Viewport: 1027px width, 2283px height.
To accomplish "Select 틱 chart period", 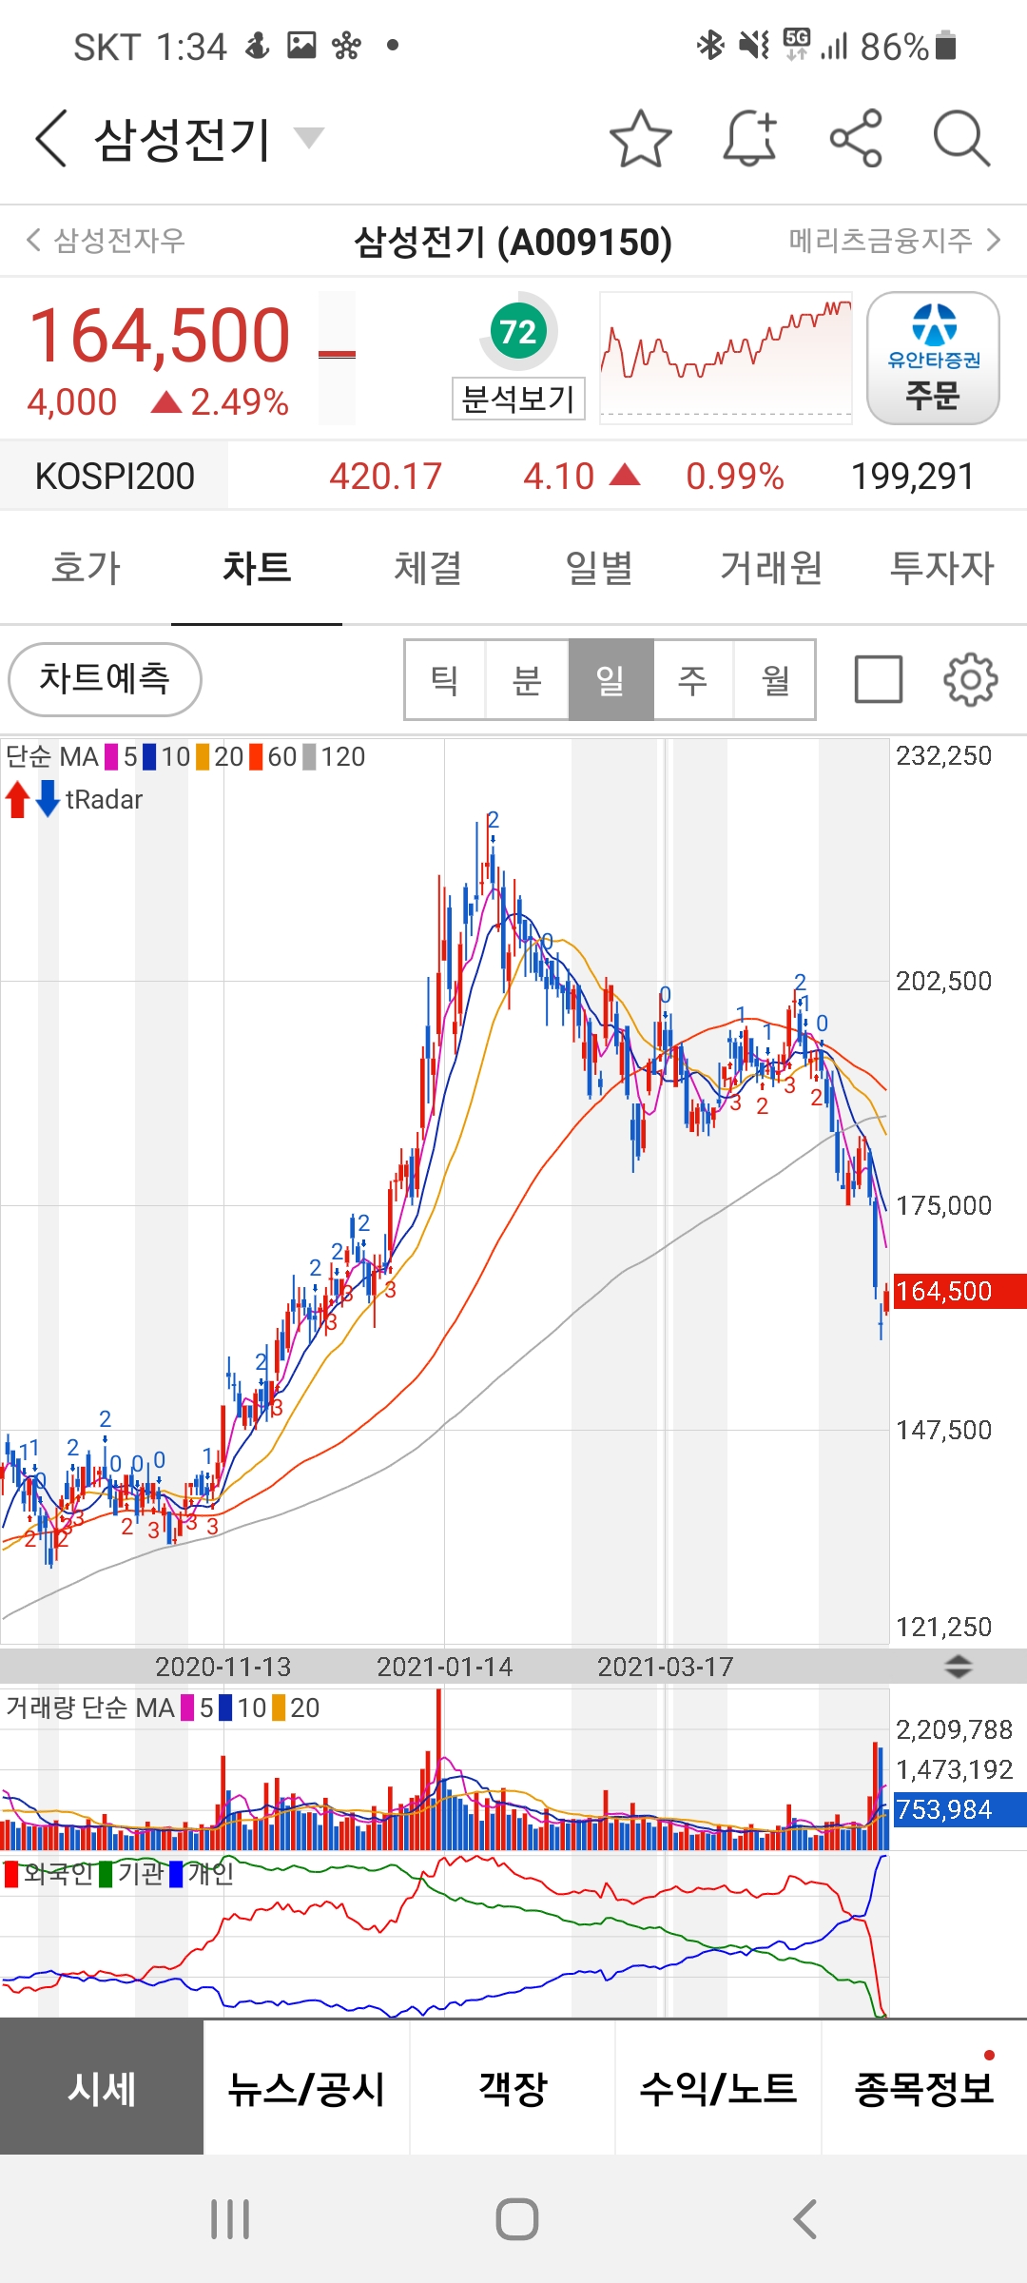I will 445,679.
